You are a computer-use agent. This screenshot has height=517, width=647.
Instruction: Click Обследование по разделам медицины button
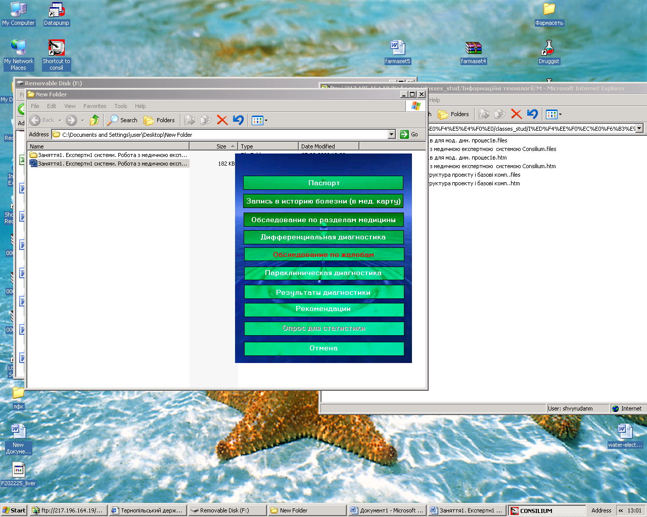323,220
